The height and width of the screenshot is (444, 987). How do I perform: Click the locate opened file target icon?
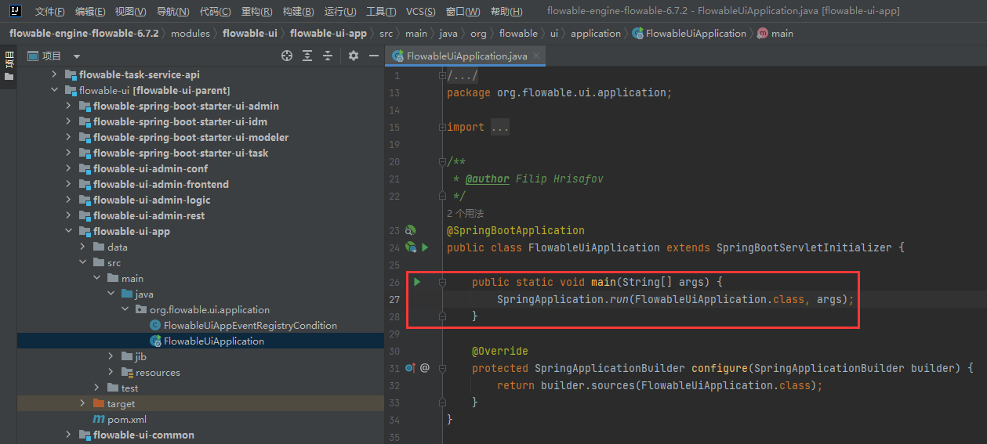click(x=287, y=56)
